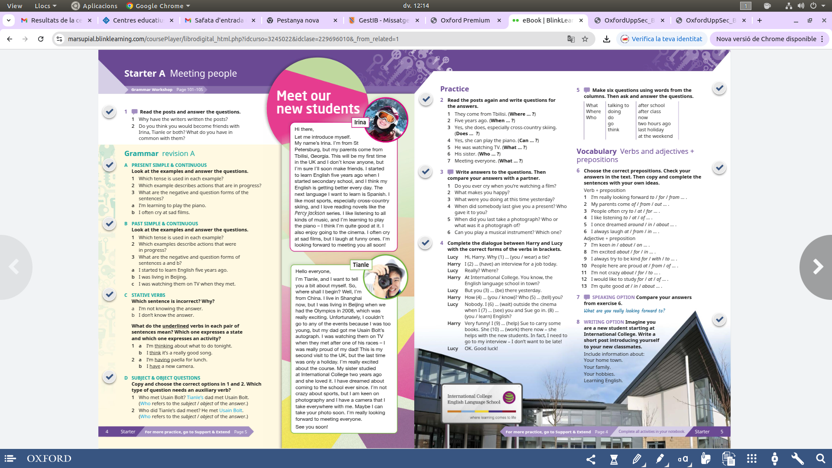Screen dimensions: 832x468
Task: Click the translate page icon
Action: click(571, 39)
